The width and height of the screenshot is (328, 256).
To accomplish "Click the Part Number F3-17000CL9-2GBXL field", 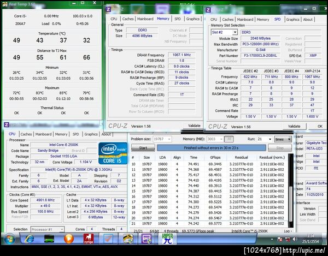I will tap(260, 56).
